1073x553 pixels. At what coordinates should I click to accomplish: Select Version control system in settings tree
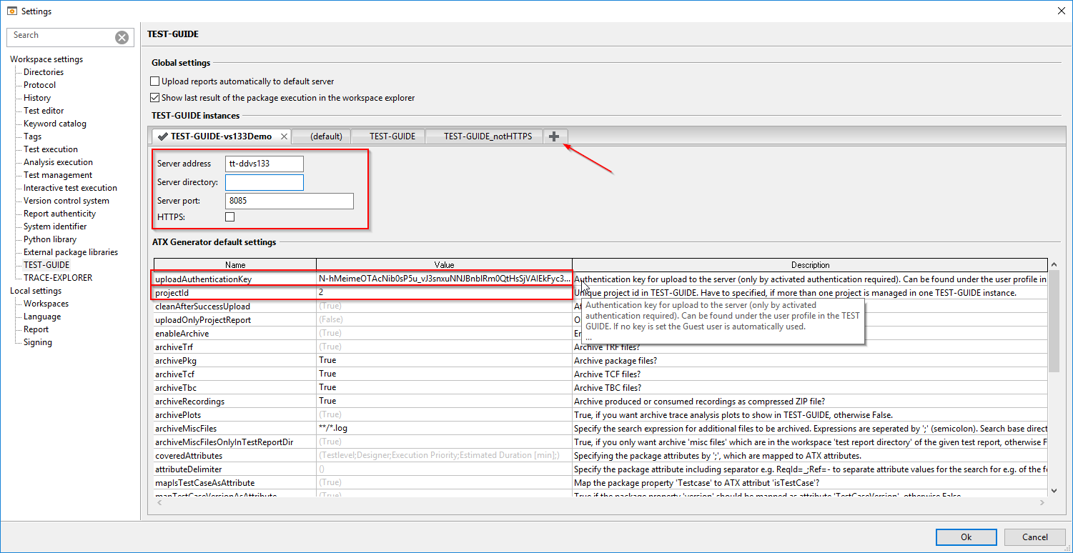66,201
